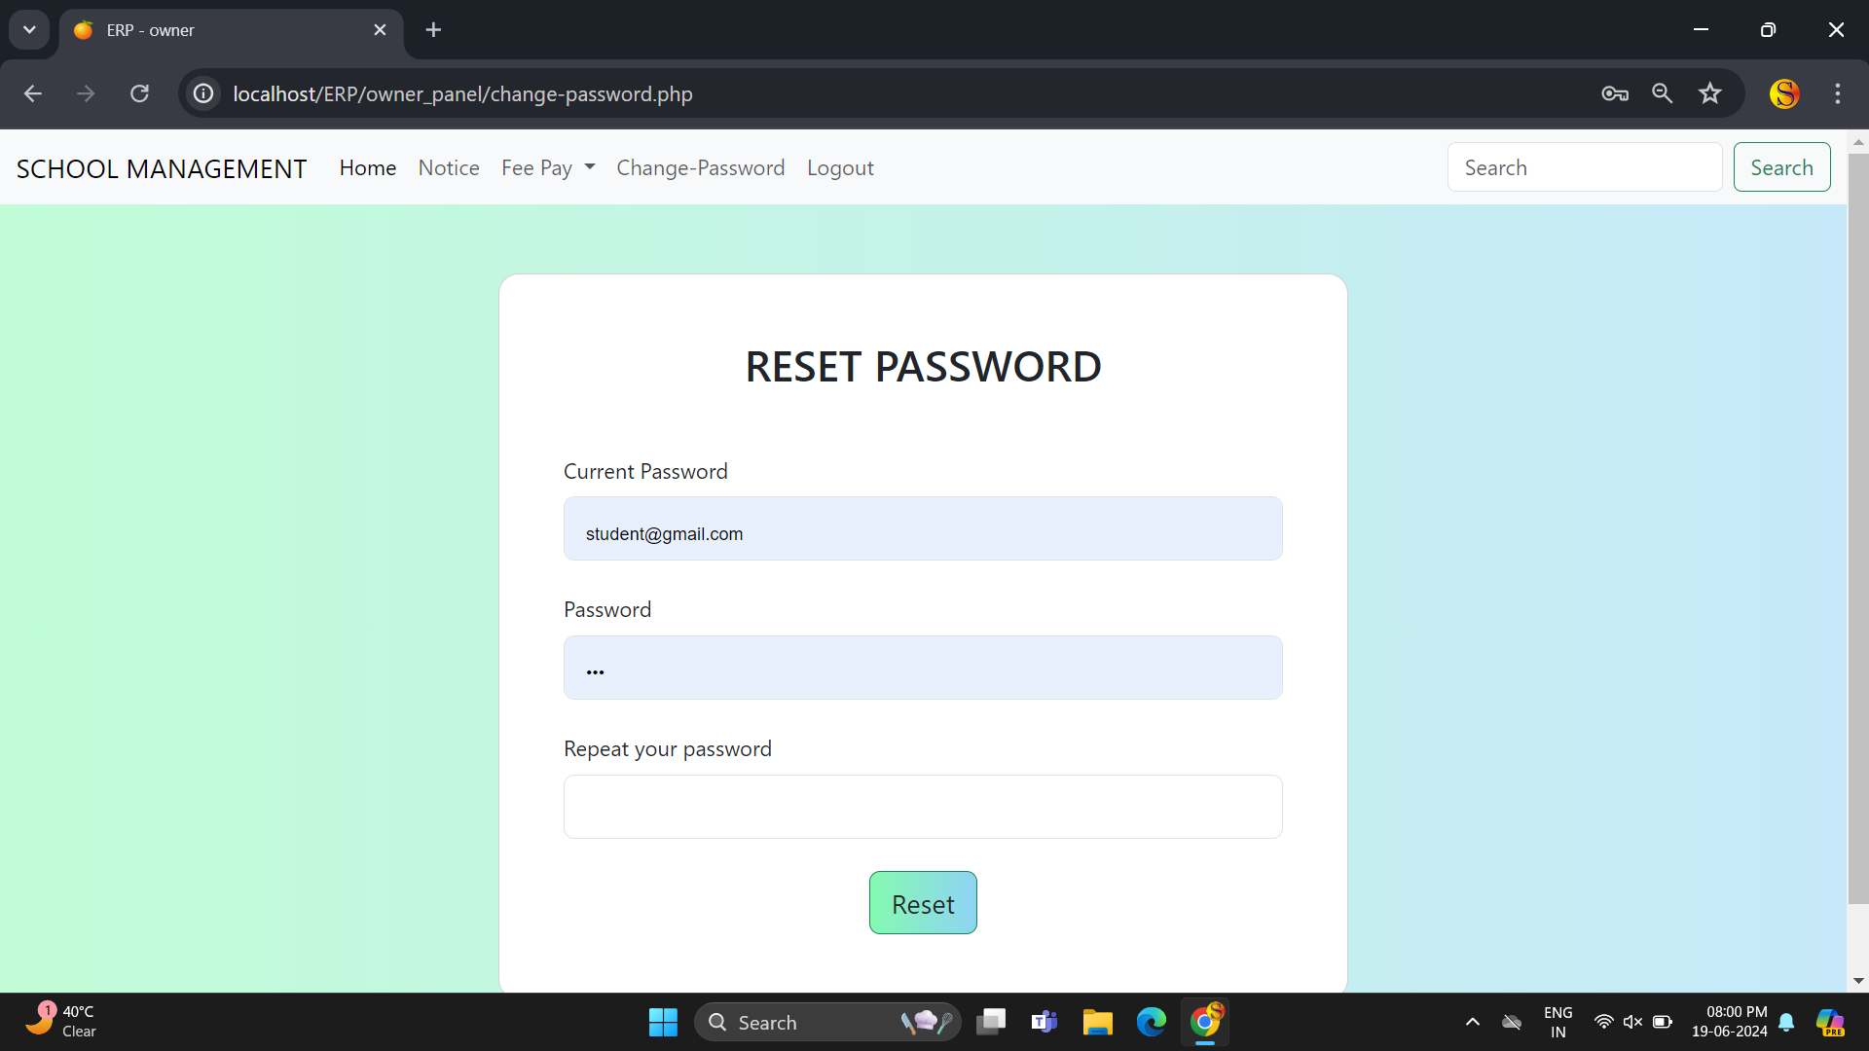Viewport: 1869px width, 1051px height.
Task: Show hidden system tray icons
Action: tap(1473, 1022)
